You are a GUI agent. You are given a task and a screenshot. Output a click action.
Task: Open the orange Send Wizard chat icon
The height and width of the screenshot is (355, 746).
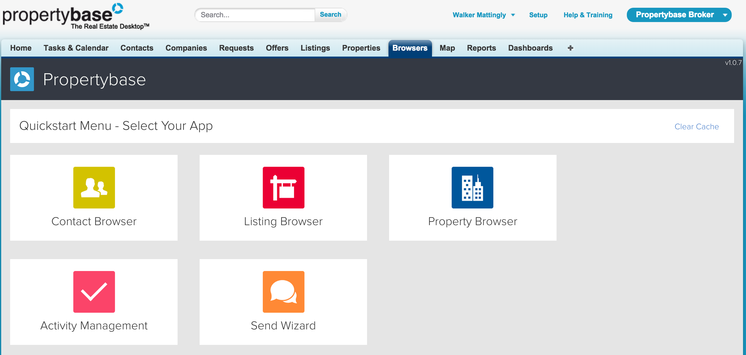tap(284, 292)
